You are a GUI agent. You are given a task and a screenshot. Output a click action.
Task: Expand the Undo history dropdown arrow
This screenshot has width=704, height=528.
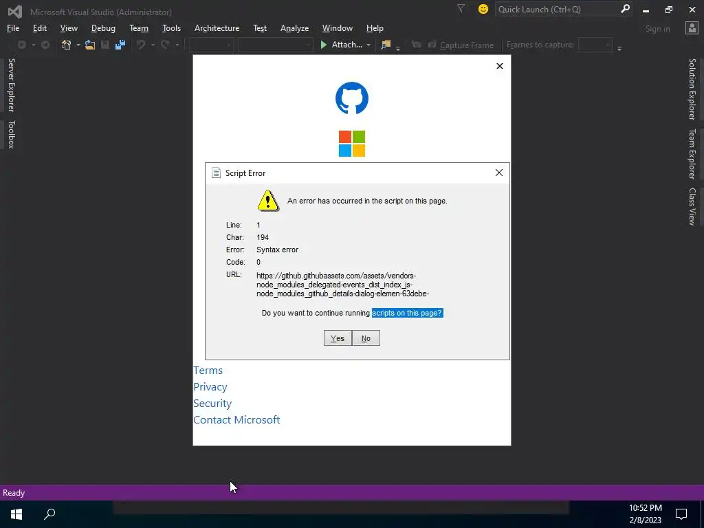click(x=153, y=45)
